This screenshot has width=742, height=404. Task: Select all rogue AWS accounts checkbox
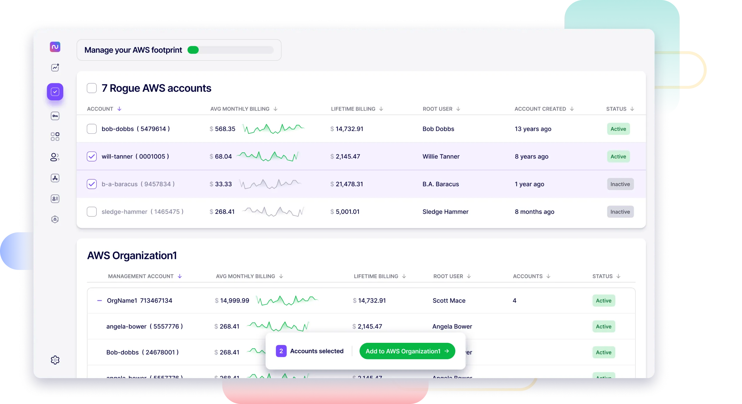tap(92, 88)
